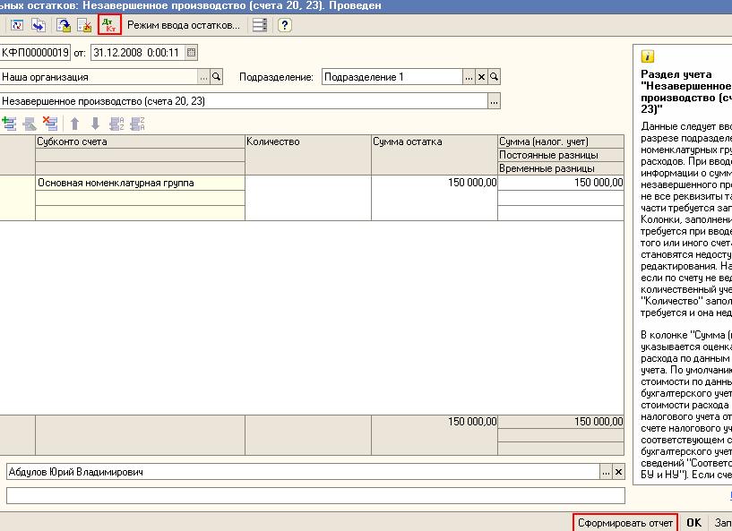Click the date field 31.12.2008
This screenshot has height=531, width=732.
click(x=138, y=52)
